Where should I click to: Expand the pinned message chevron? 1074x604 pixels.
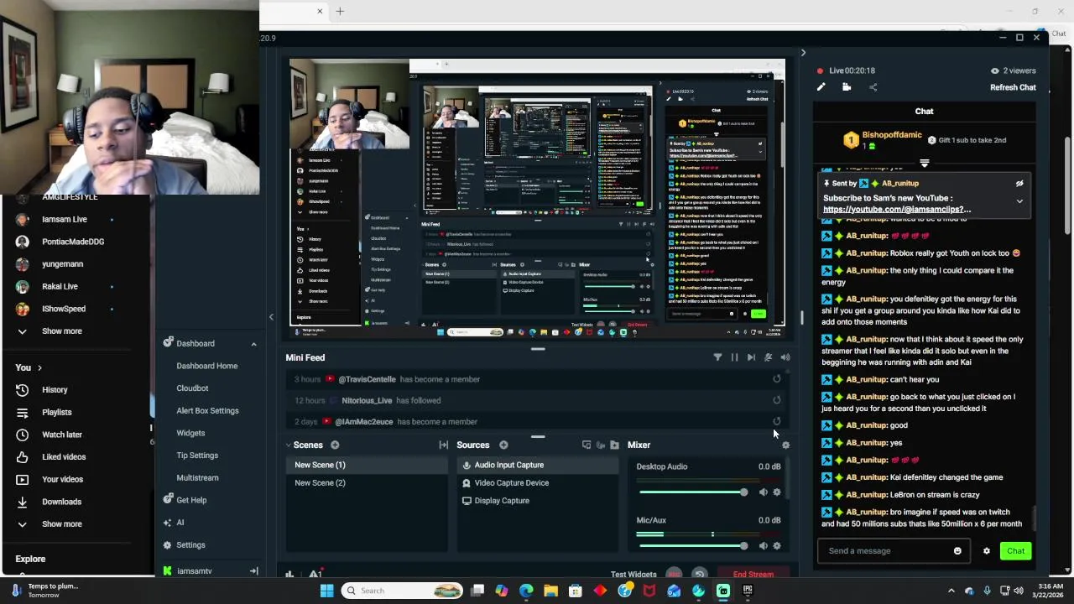tap(1019, 201)
